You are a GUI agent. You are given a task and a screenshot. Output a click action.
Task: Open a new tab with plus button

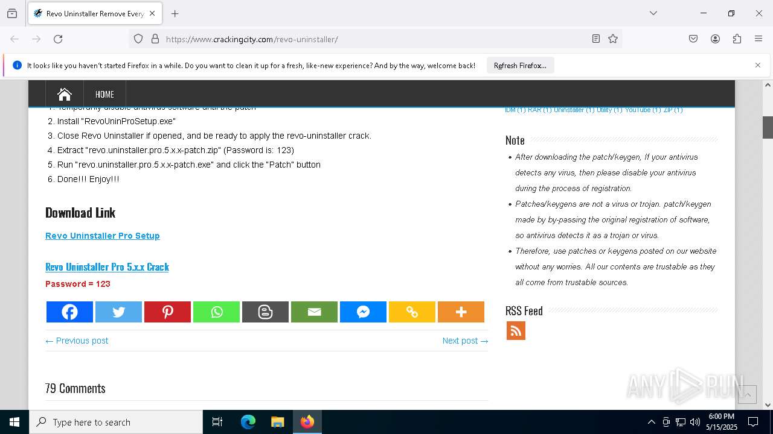pyautogui.click(x=175, y=13)
